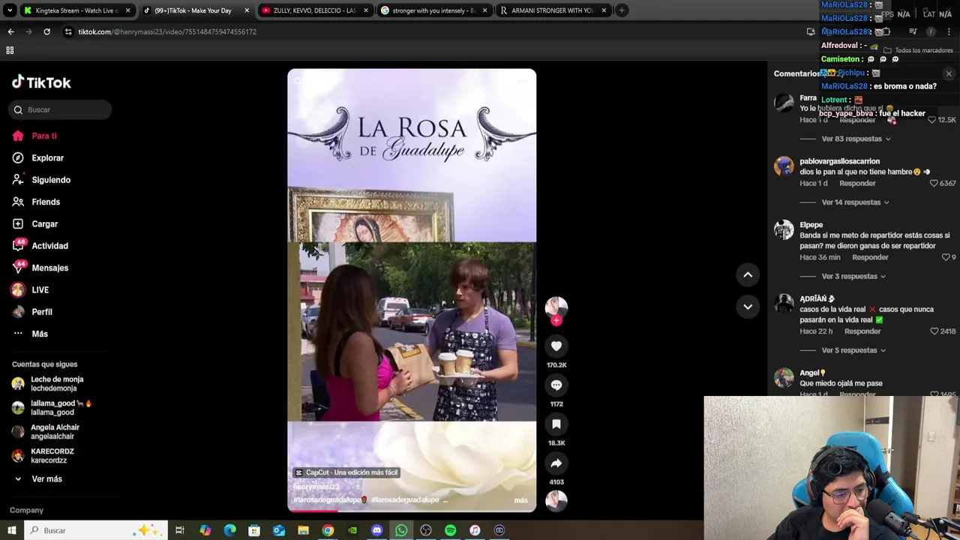The image size is (960, 540).
Task: Switch to ZULLY, KEVVO YouTube tab
Action: [x=315, y=10]
